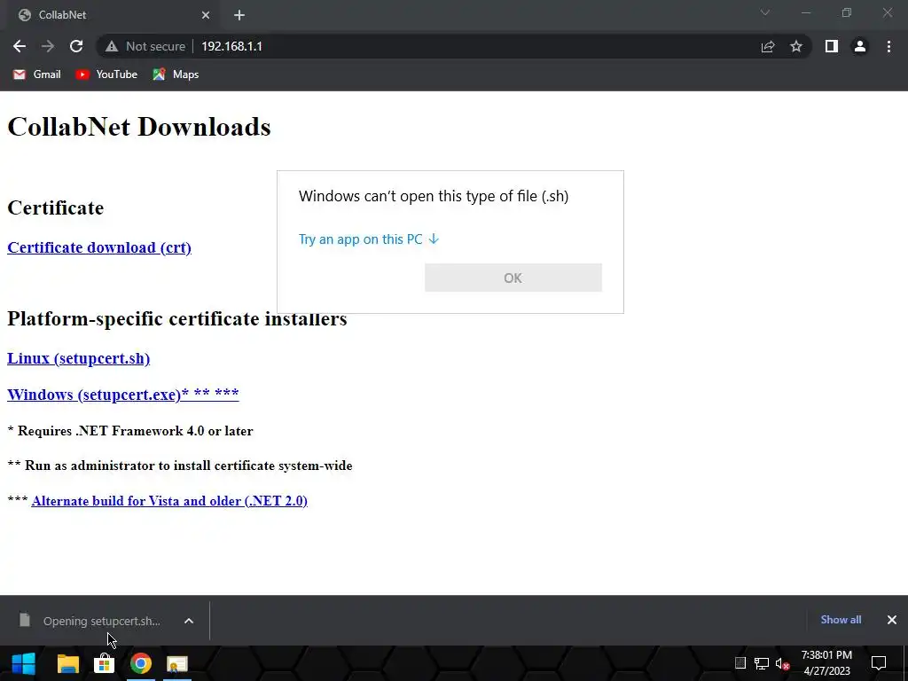Screen dimensions: 908x681
Task: Open the Gmail bookmark
Action: [37, 74]
